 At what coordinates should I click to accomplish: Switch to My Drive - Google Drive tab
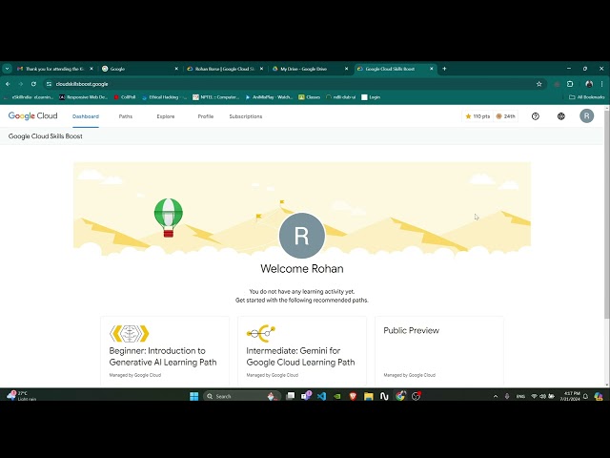310,69
